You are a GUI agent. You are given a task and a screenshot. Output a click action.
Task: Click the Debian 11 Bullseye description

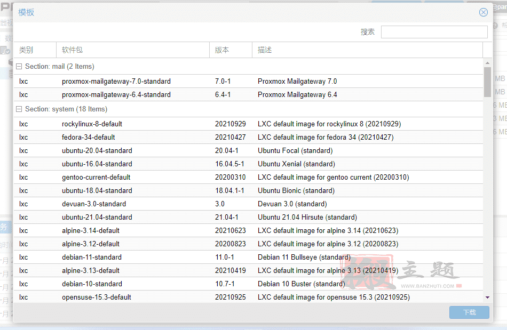pyautogui.click(x=304, y=257)
